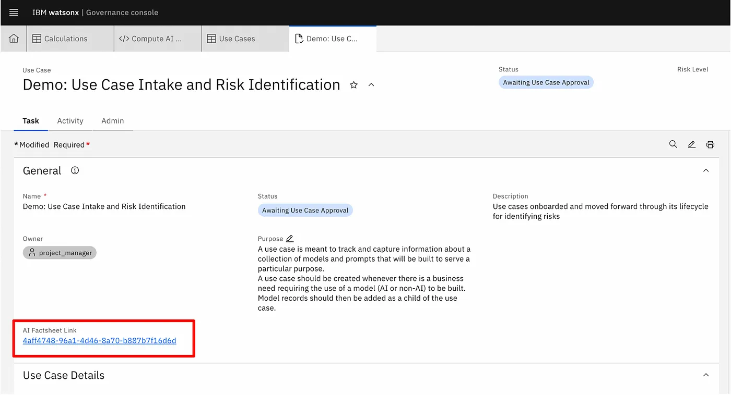Screen dimensions: 731x395
Task: Favorite this use case with the star icon
Action: click(x=353, y=85)
